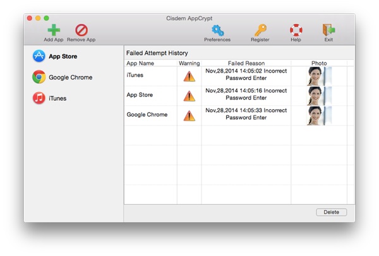Click the Exit door icon
379x256 pixels.
click(328, 30)
